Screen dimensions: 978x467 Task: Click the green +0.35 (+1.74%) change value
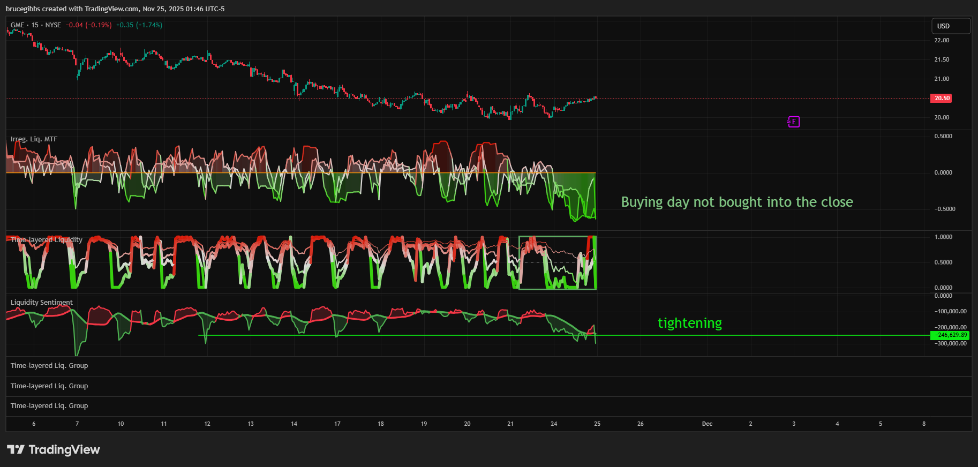pos(139,25)
